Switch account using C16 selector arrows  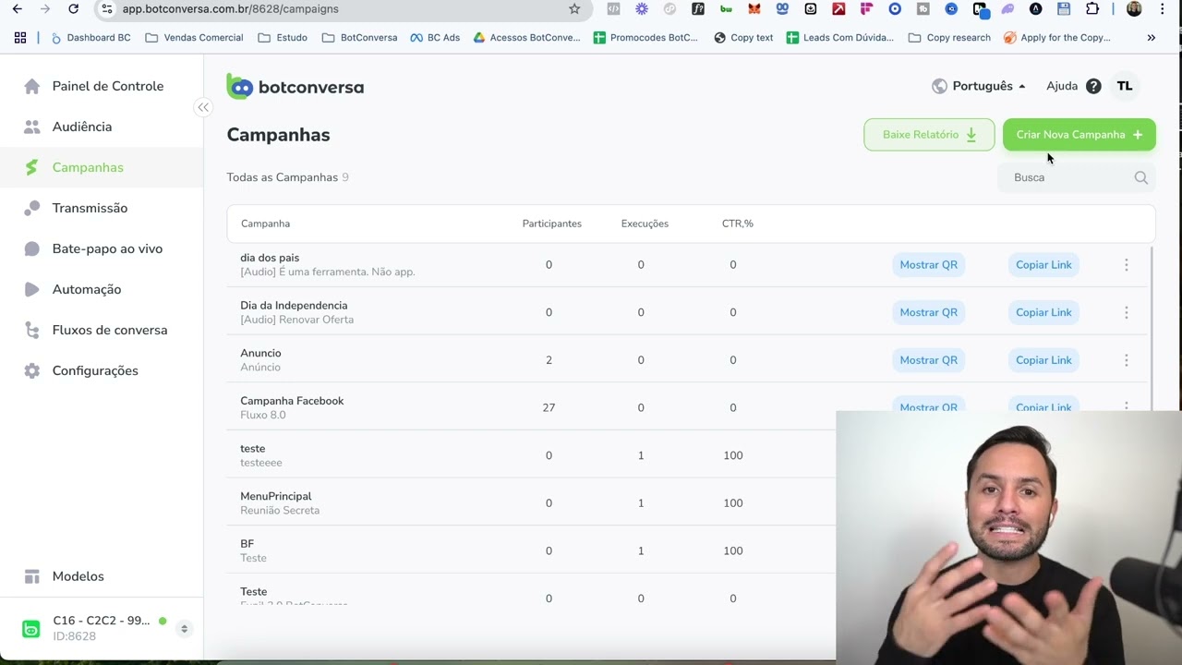184,629
